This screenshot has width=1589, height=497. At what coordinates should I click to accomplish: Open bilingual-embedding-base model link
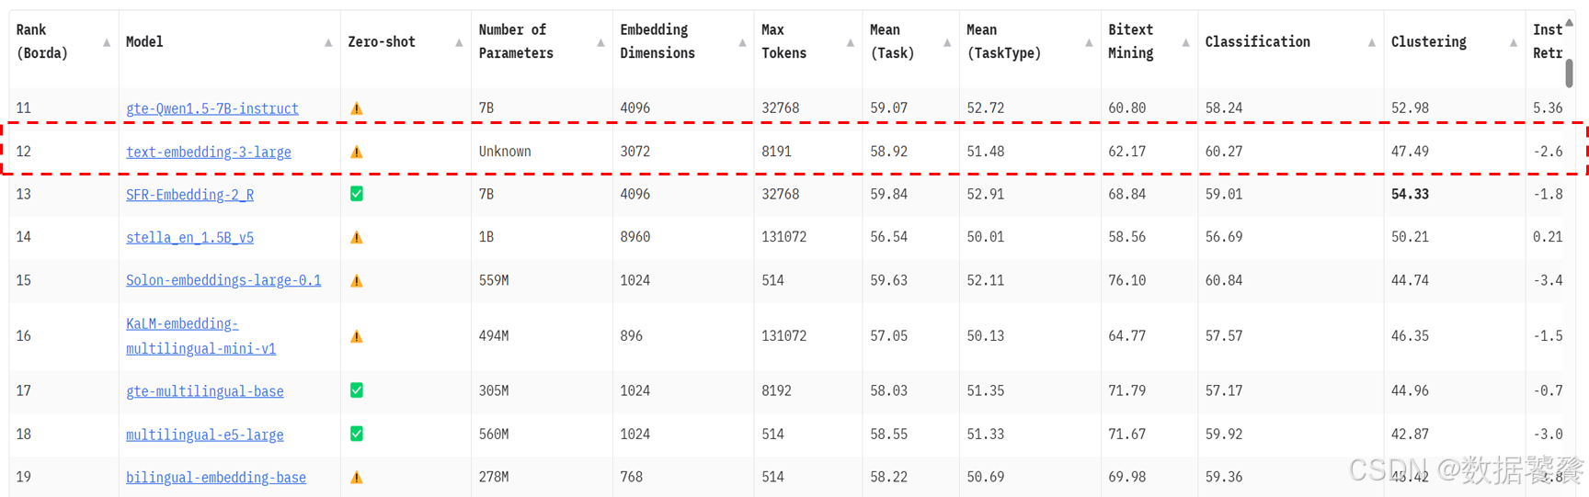[x=216, y=478]
